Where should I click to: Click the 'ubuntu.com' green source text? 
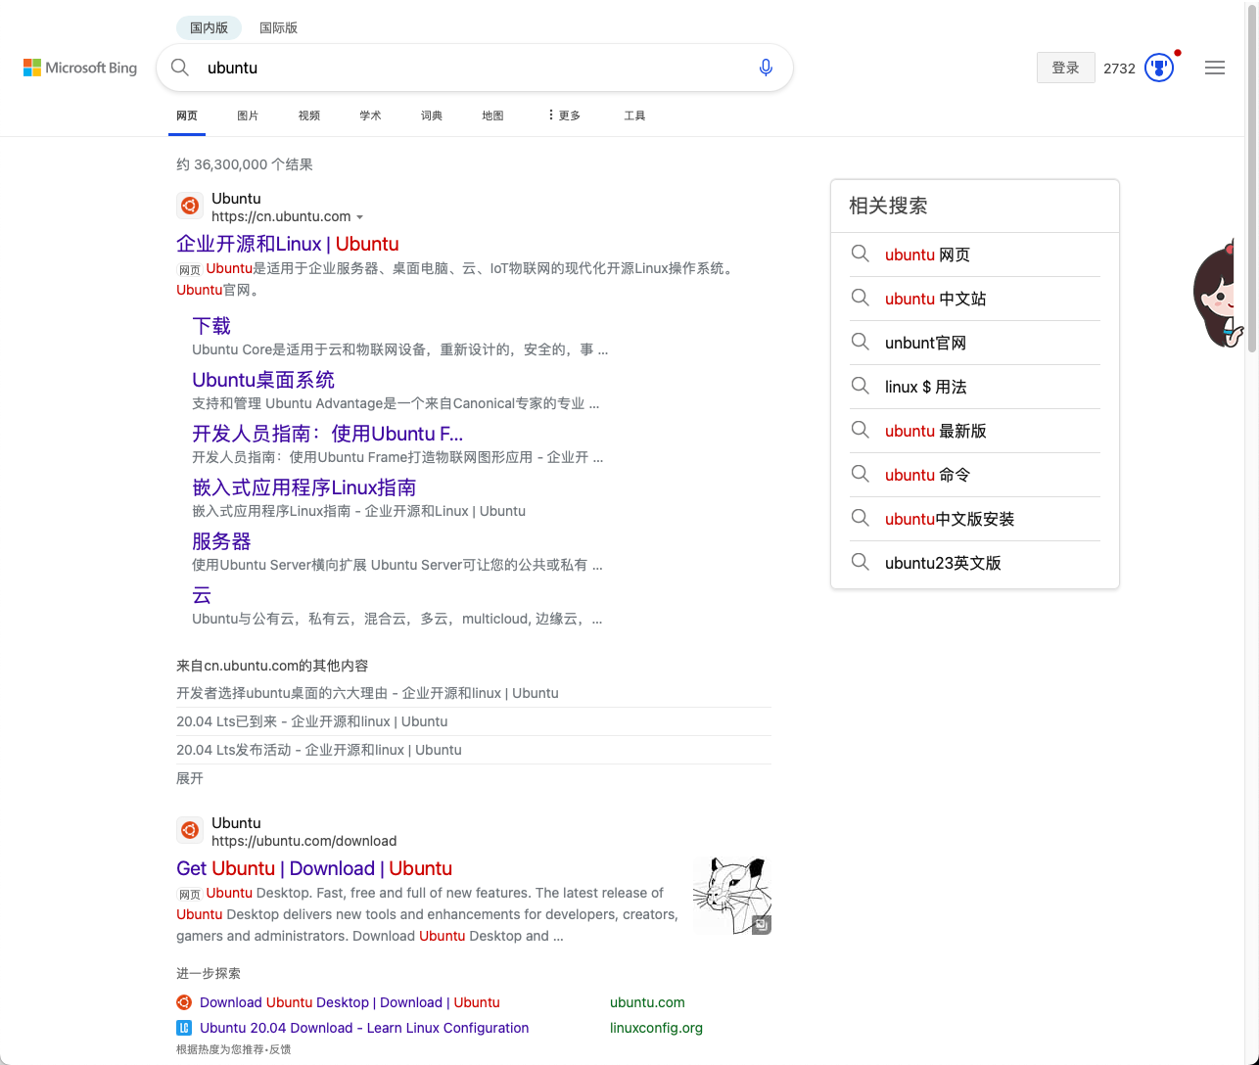click(x=647, y=1002)
